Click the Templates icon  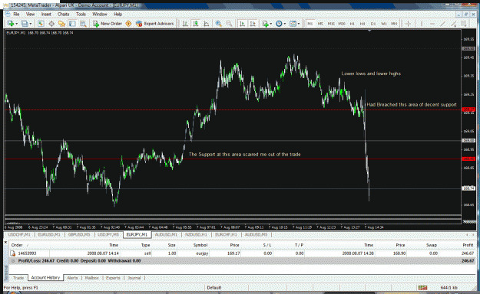click(293, 24)
